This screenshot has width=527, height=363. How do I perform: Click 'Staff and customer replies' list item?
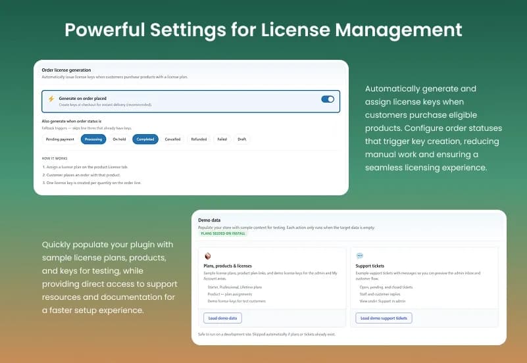click(x=380, y=294)
